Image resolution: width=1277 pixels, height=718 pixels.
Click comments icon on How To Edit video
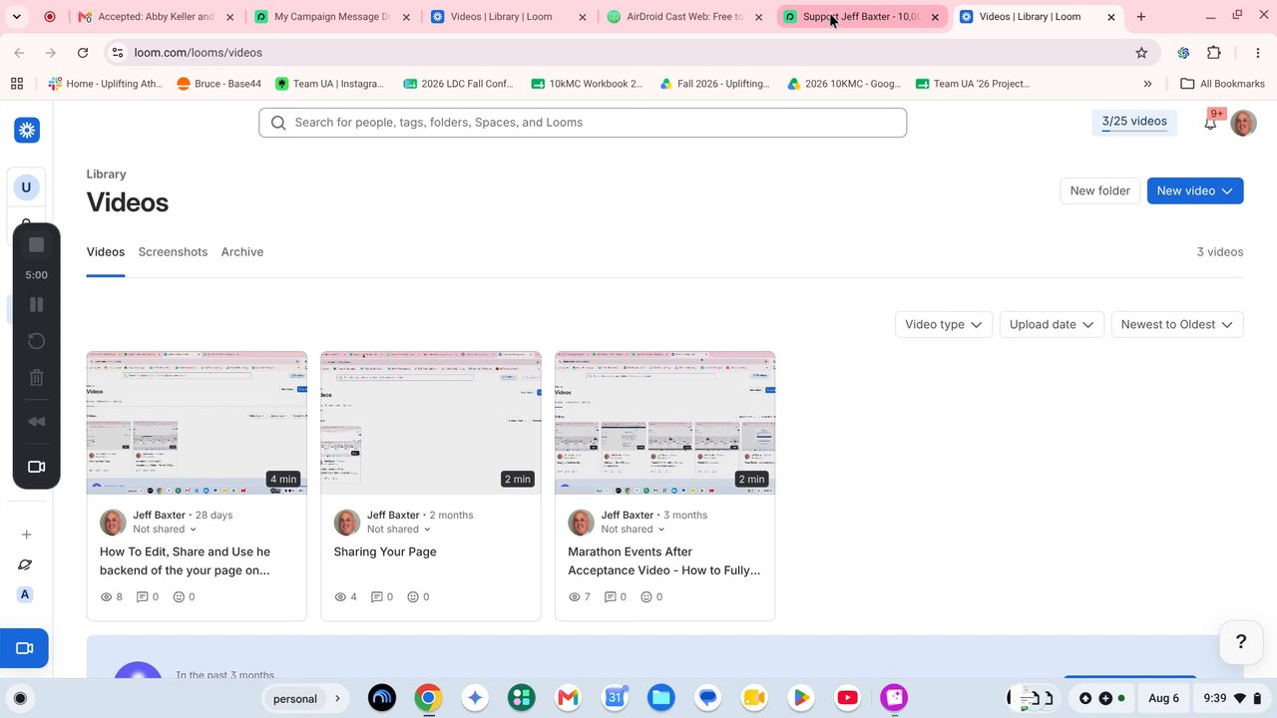click(142, 597)
